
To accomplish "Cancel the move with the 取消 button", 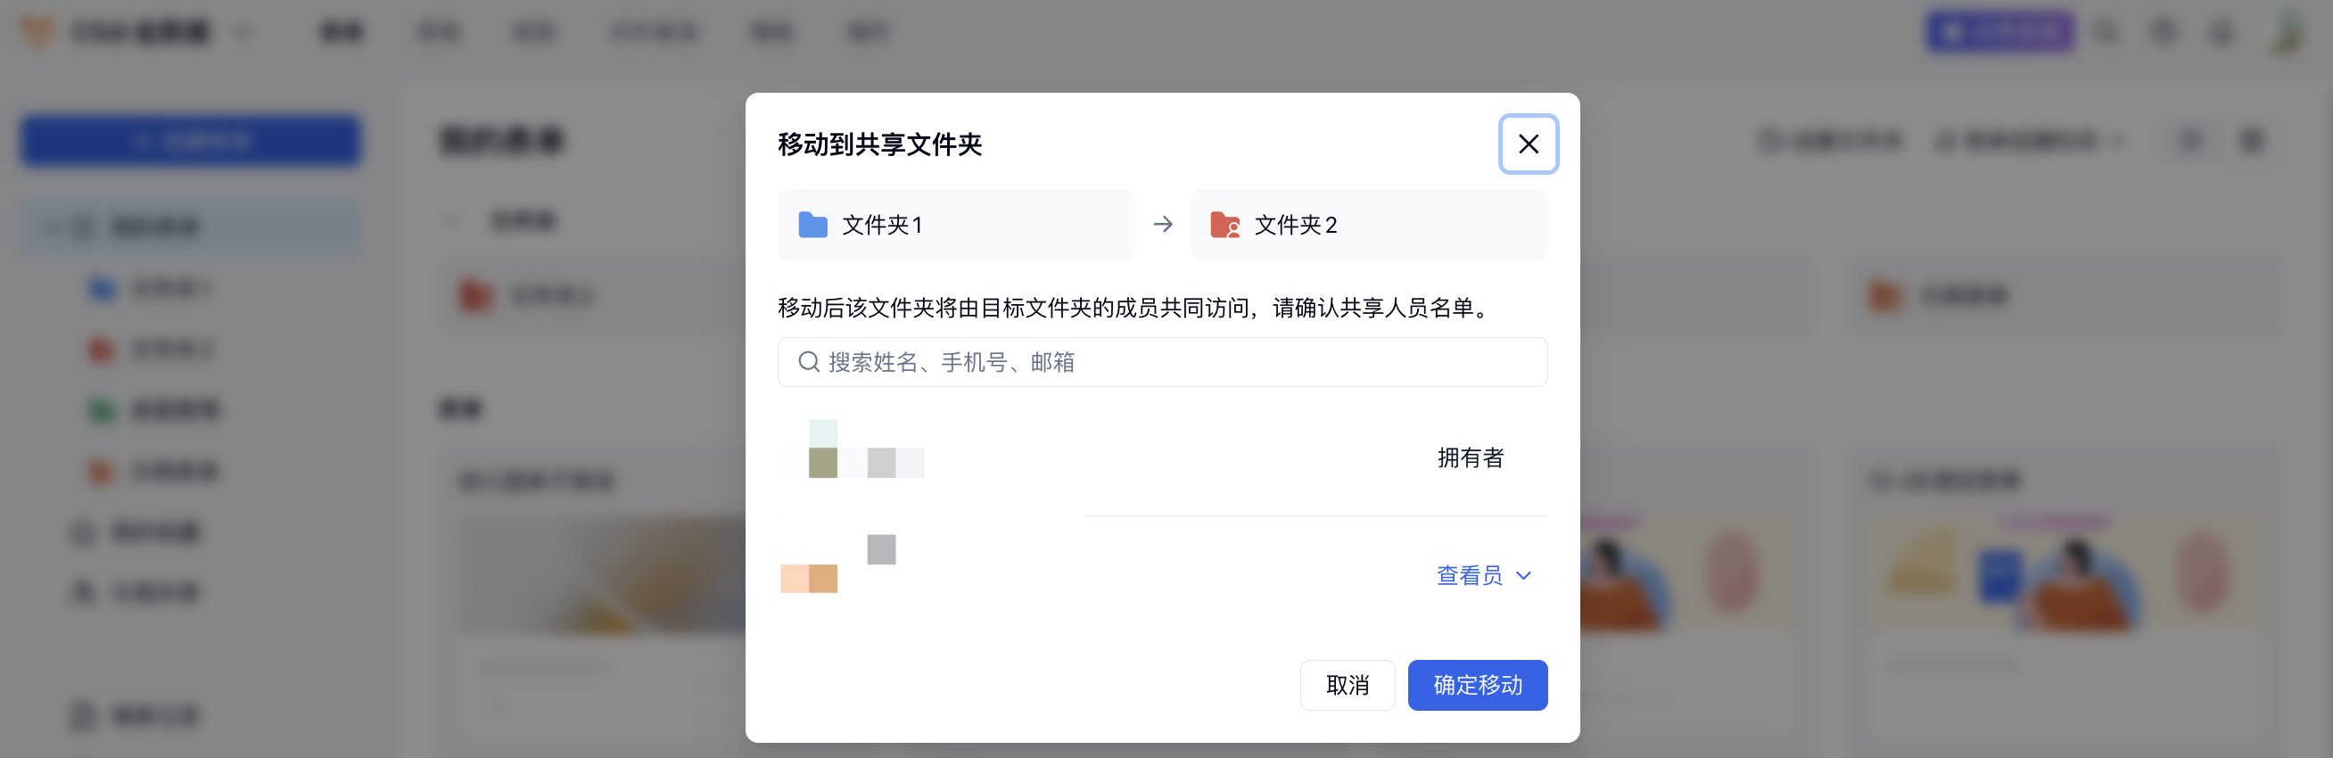I will [1347, 685].
